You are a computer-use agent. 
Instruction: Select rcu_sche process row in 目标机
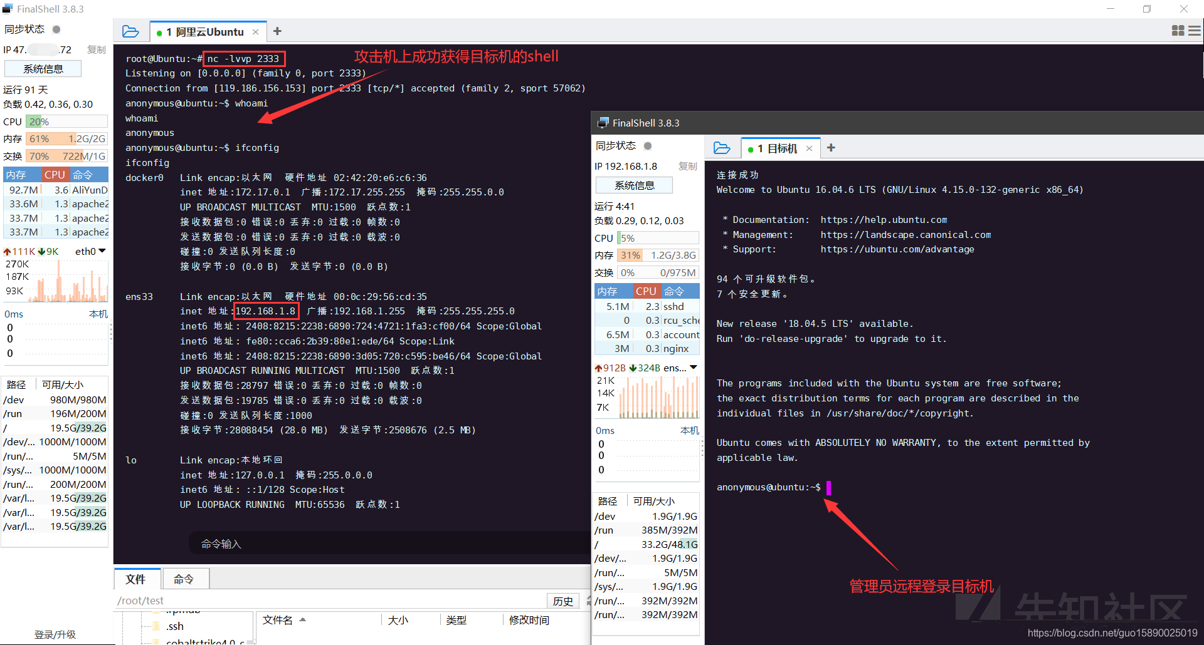pyautogui.click(x=647, y=321)
